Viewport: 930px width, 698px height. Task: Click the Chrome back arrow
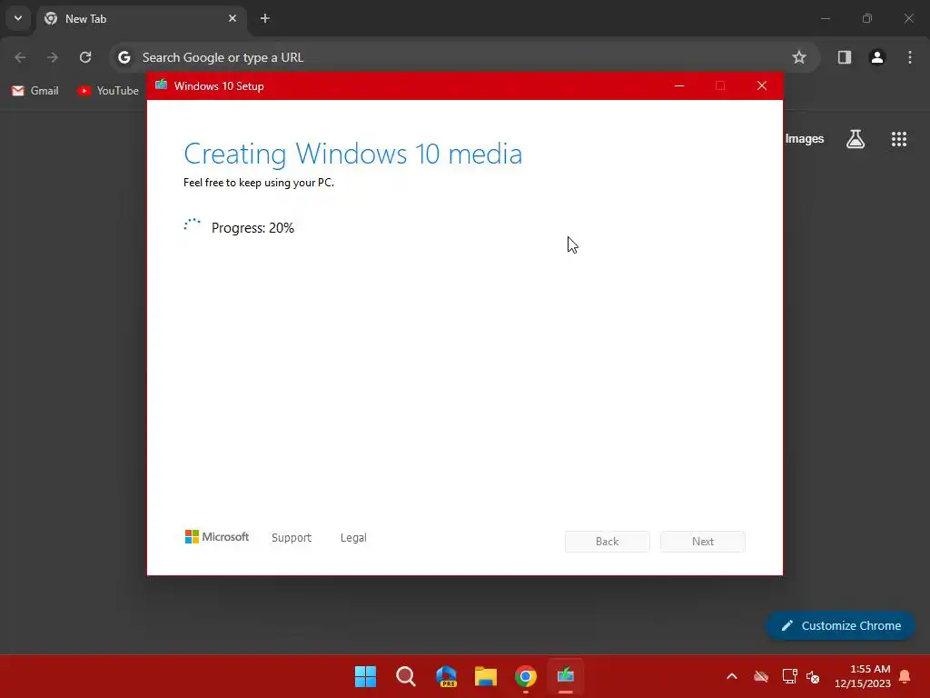[x=20, y=57]
